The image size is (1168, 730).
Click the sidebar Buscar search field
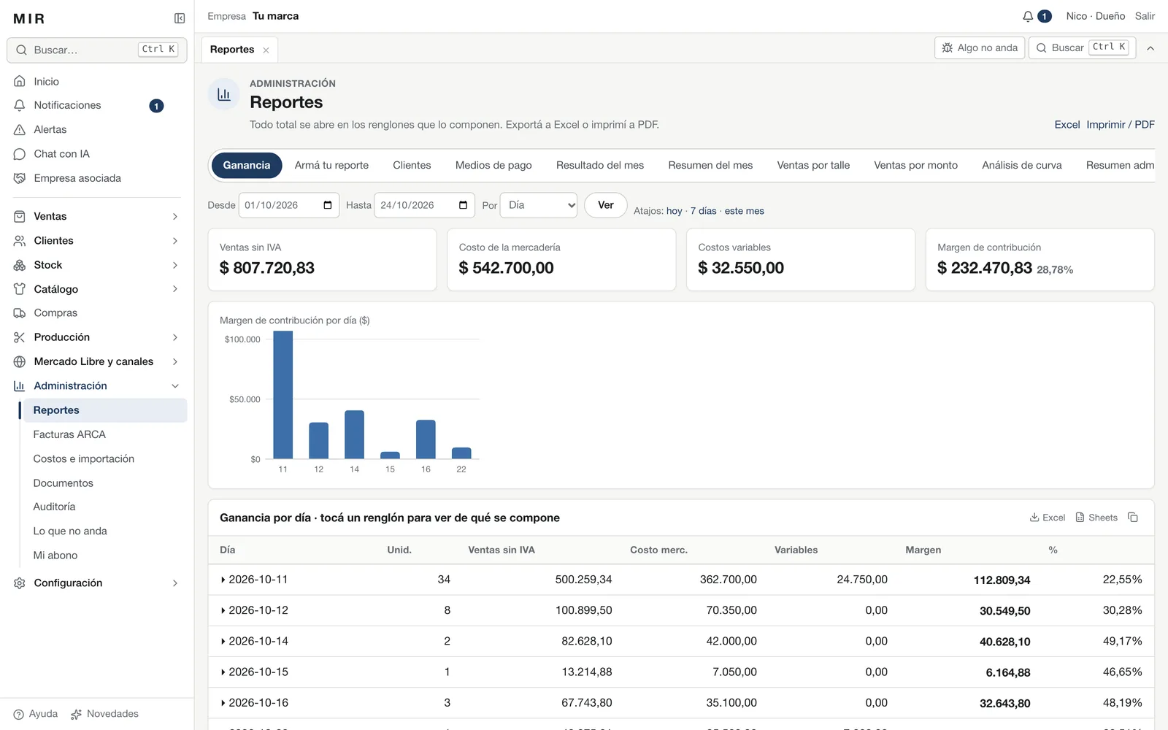[97, 50]
